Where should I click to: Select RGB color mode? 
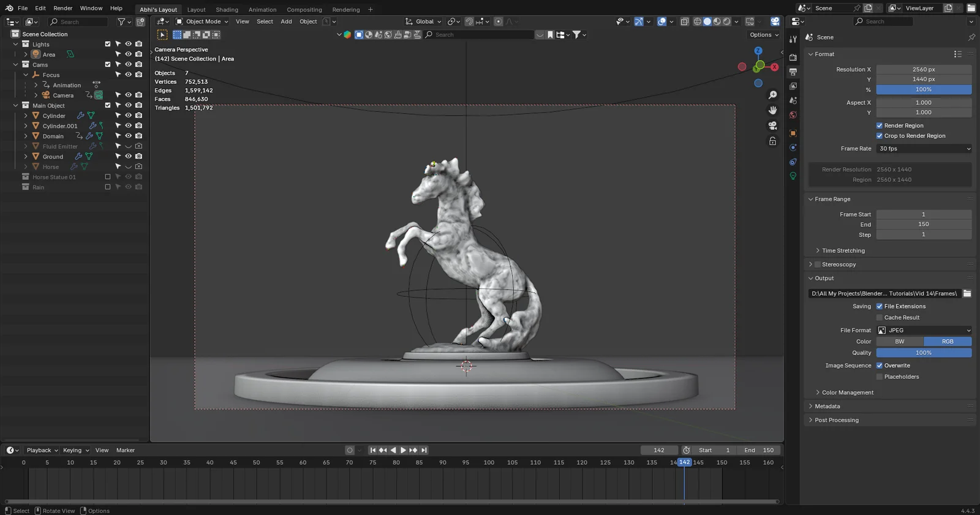948,342
